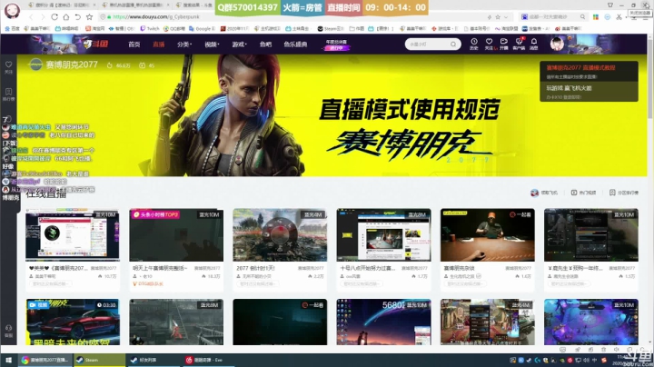Open the Google bookmark
This screenshot has width=654, height=367.
pos(202,29)
